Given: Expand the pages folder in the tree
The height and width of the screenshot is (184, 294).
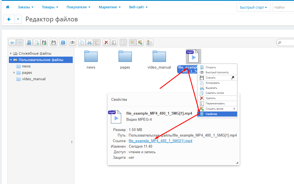Looking at the screenshot, I should tap(14, 72).
